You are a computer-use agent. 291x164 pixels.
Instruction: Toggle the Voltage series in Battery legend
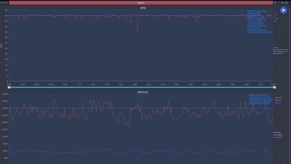click(278, 135)
